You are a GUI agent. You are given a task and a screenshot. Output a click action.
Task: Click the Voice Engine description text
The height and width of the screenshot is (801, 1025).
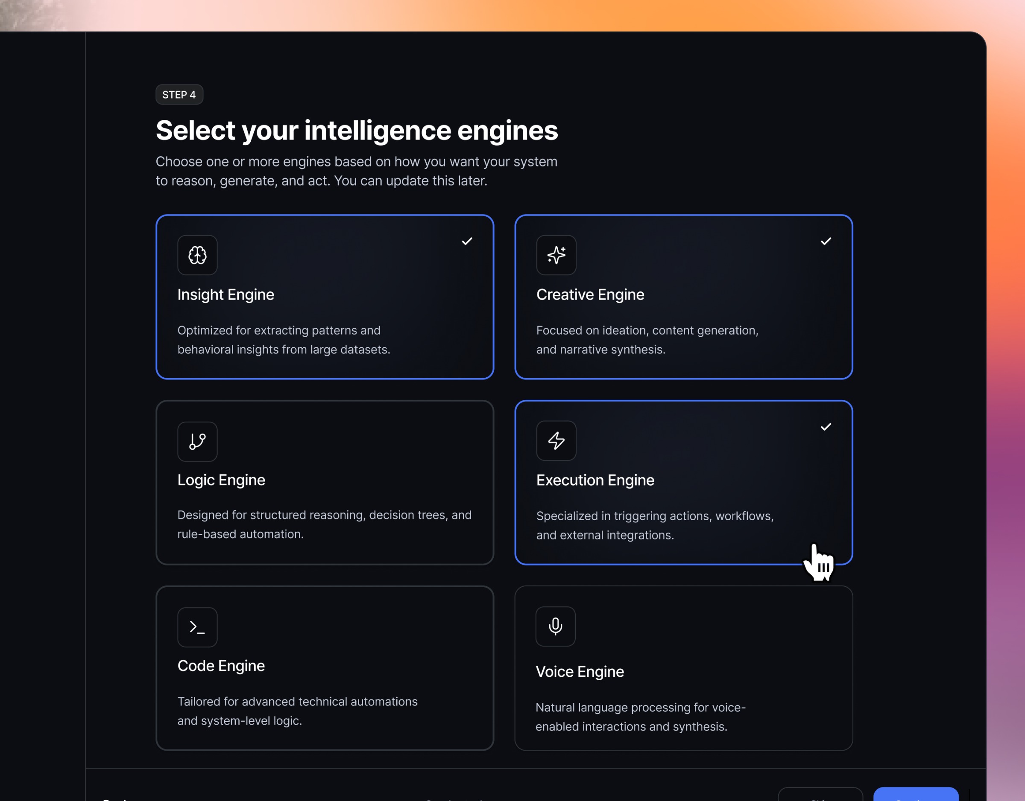coord(640,717)
